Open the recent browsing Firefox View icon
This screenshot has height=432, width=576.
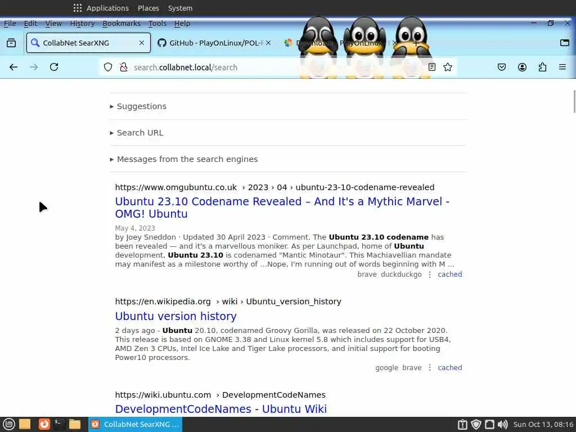(x=11, y=43)
